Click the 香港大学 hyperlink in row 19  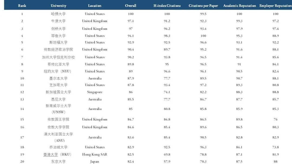tap(51, 154)
